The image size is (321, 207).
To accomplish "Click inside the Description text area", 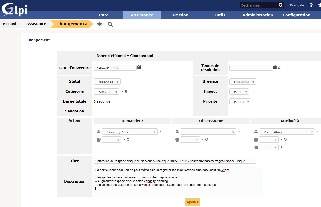I will (177, 181).
